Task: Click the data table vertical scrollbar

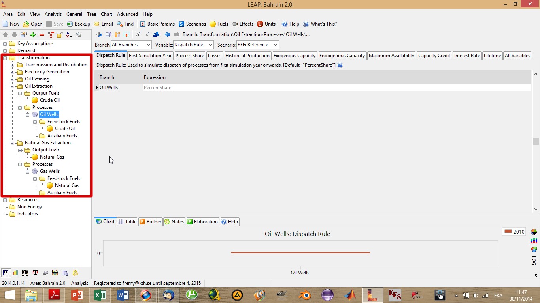Action: click(536, 142)
